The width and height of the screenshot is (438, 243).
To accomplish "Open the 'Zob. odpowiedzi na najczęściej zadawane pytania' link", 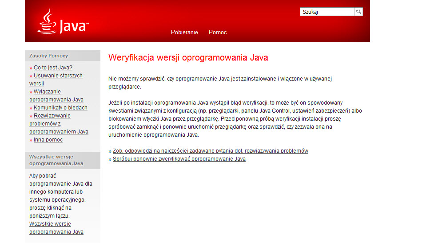I will pyautogui.click(x=211, y=150).
